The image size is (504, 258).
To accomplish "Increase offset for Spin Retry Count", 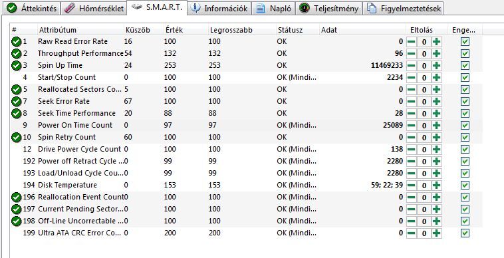I will tap(436, 138).
